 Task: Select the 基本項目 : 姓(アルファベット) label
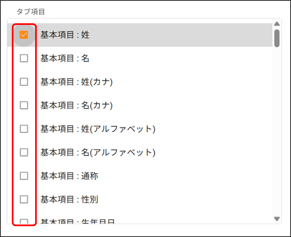point(98,129)
